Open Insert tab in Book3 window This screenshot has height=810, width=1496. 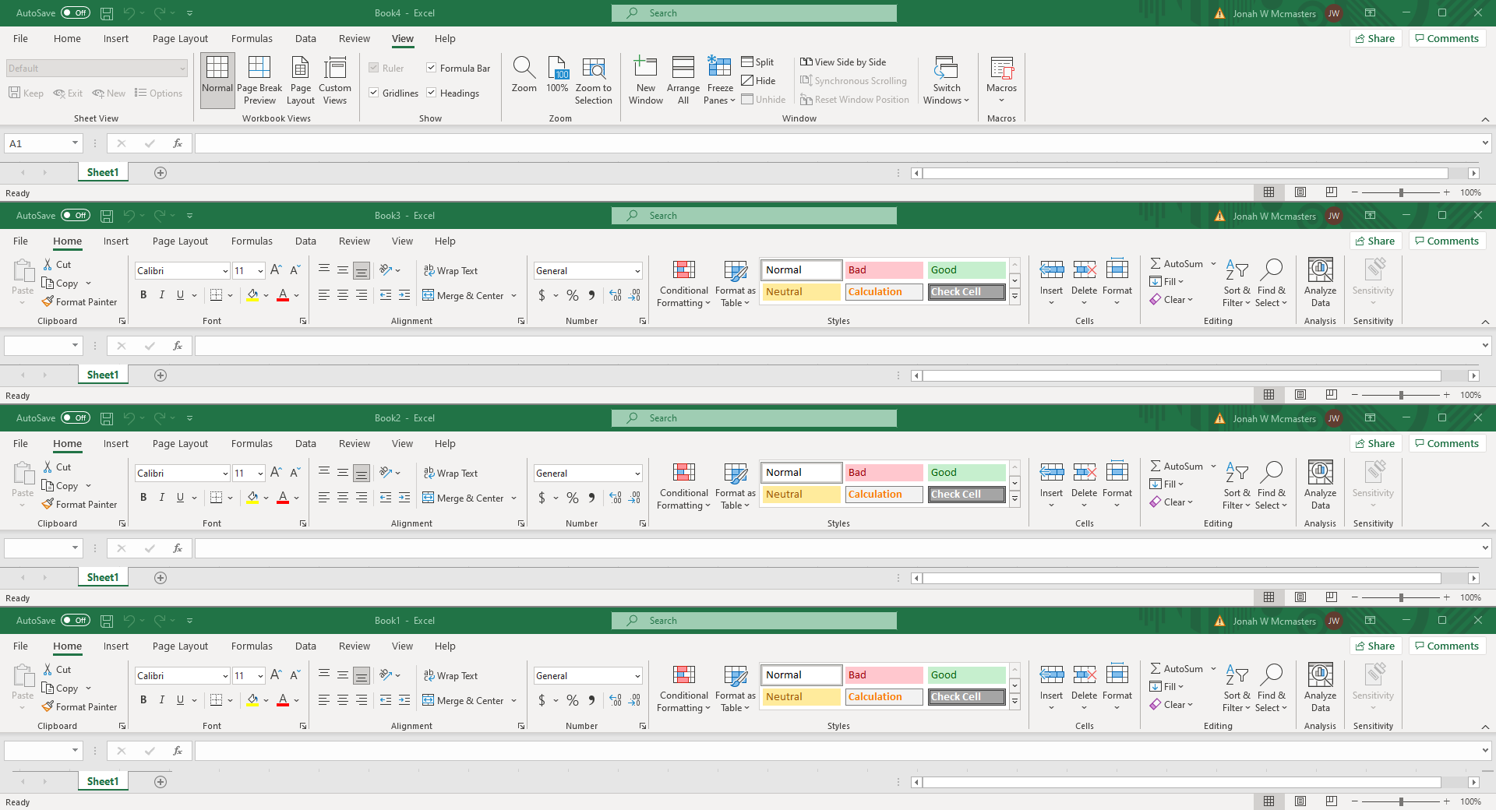[116, 241]
